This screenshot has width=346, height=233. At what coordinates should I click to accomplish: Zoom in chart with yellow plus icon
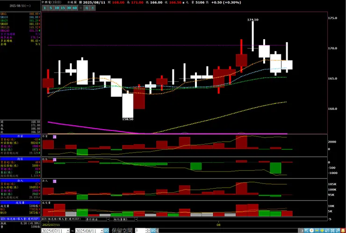pyautogui.click(x=322, y=230)
